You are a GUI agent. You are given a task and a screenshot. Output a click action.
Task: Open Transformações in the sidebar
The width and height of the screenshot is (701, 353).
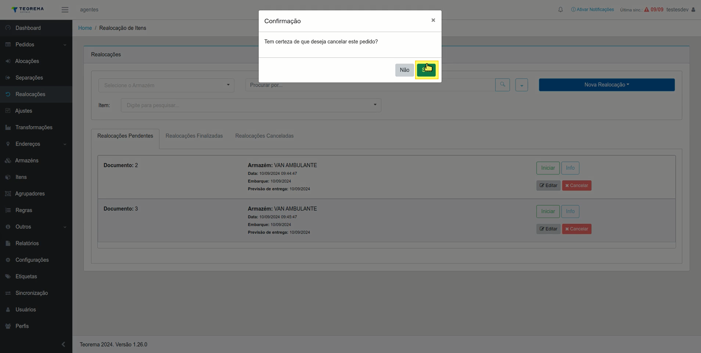[36, 127]
